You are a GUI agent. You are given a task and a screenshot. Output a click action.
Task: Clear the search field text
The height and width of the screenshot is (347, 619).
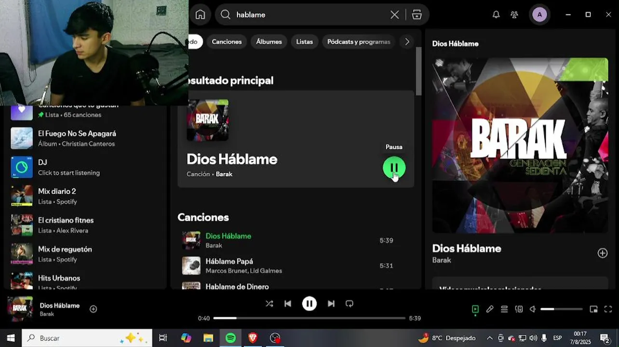click(x=394, y=14)
